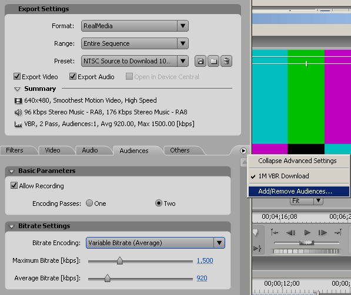
Task: Collapse the Summary section triangle
Action: (17, 89)
